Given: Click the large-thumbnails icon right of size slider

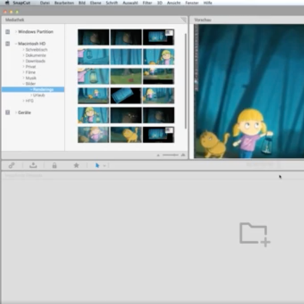Looking at the screenshot, I should [x=183, y=155].
